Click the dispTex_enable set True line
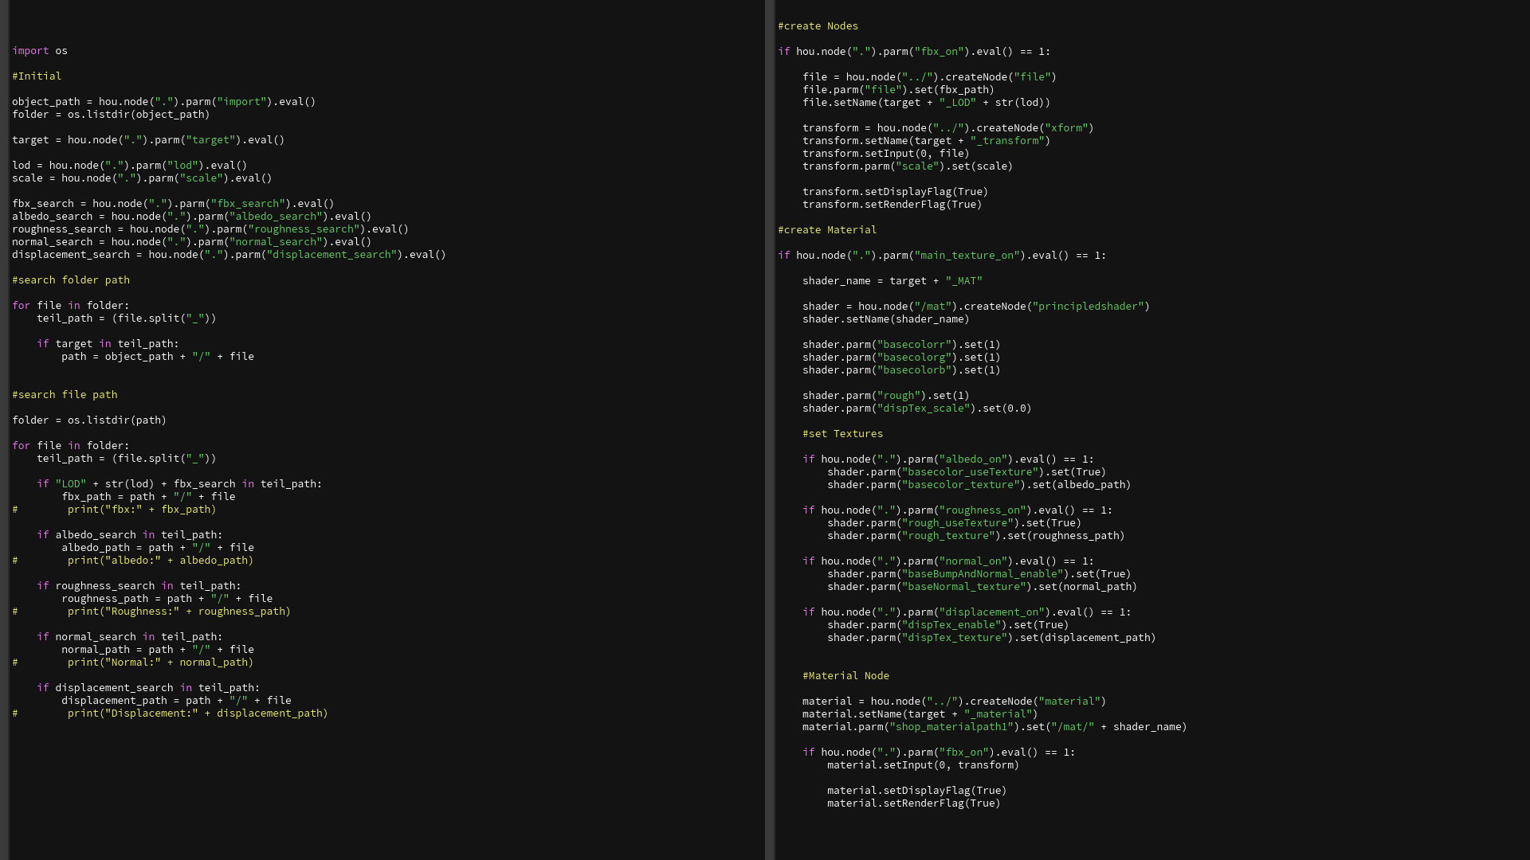 (947, 624)
